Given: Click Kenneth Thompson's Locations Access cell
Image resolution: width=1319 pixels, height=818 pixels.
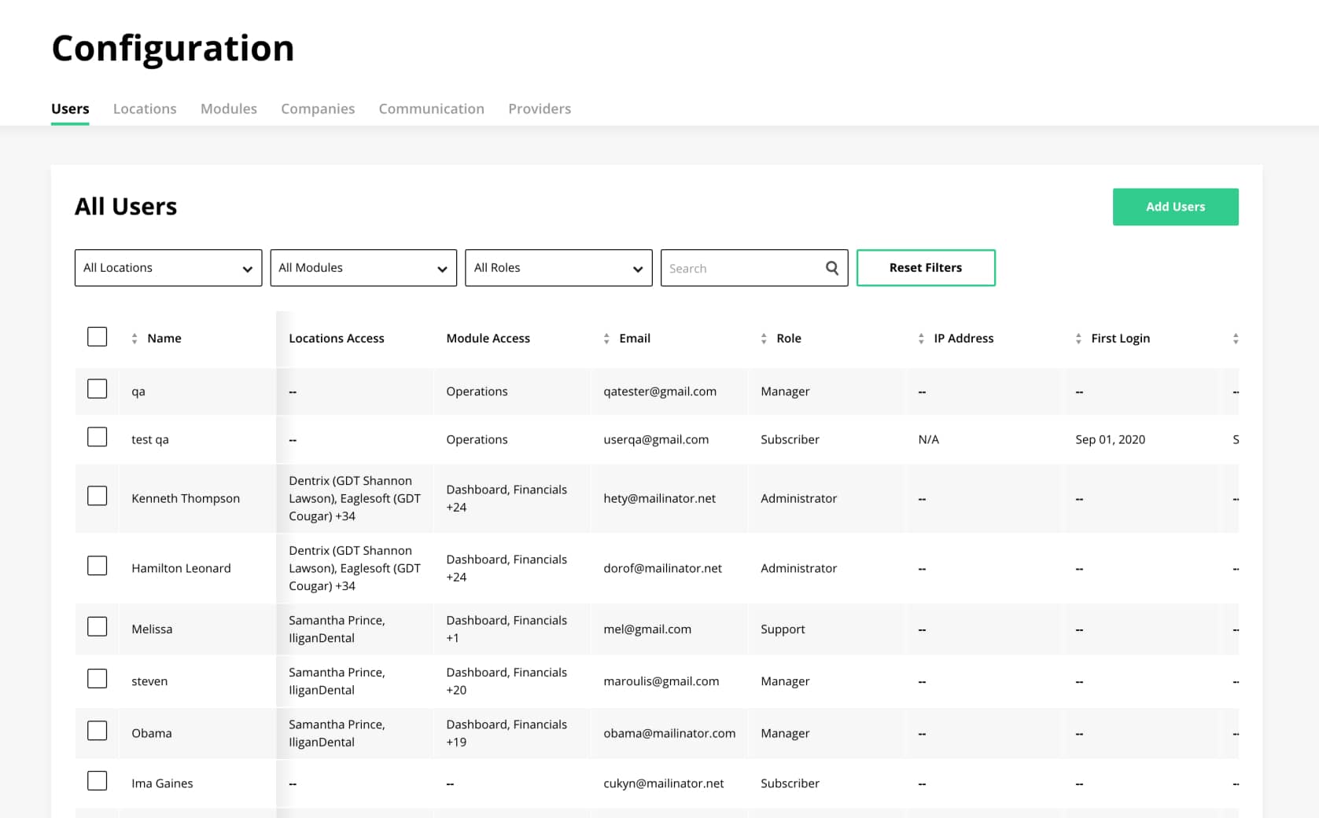Looking at the screenshot, I should tap(355, 498).
